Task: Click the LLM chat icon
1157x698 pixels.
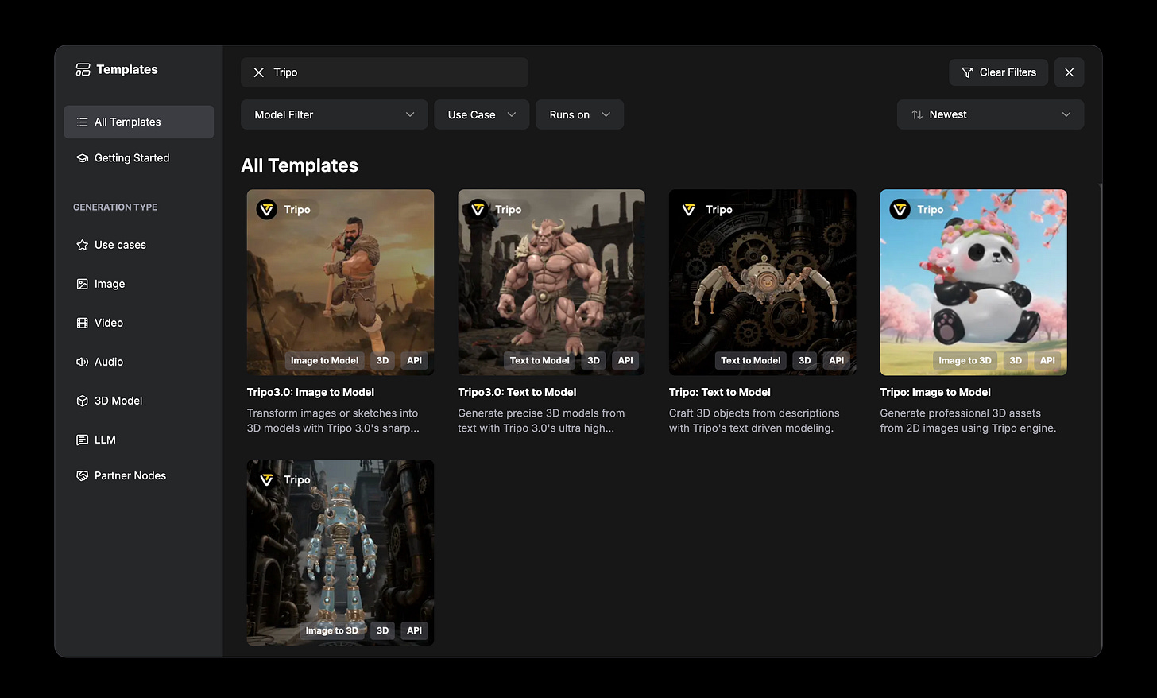Action: (82, 440)
